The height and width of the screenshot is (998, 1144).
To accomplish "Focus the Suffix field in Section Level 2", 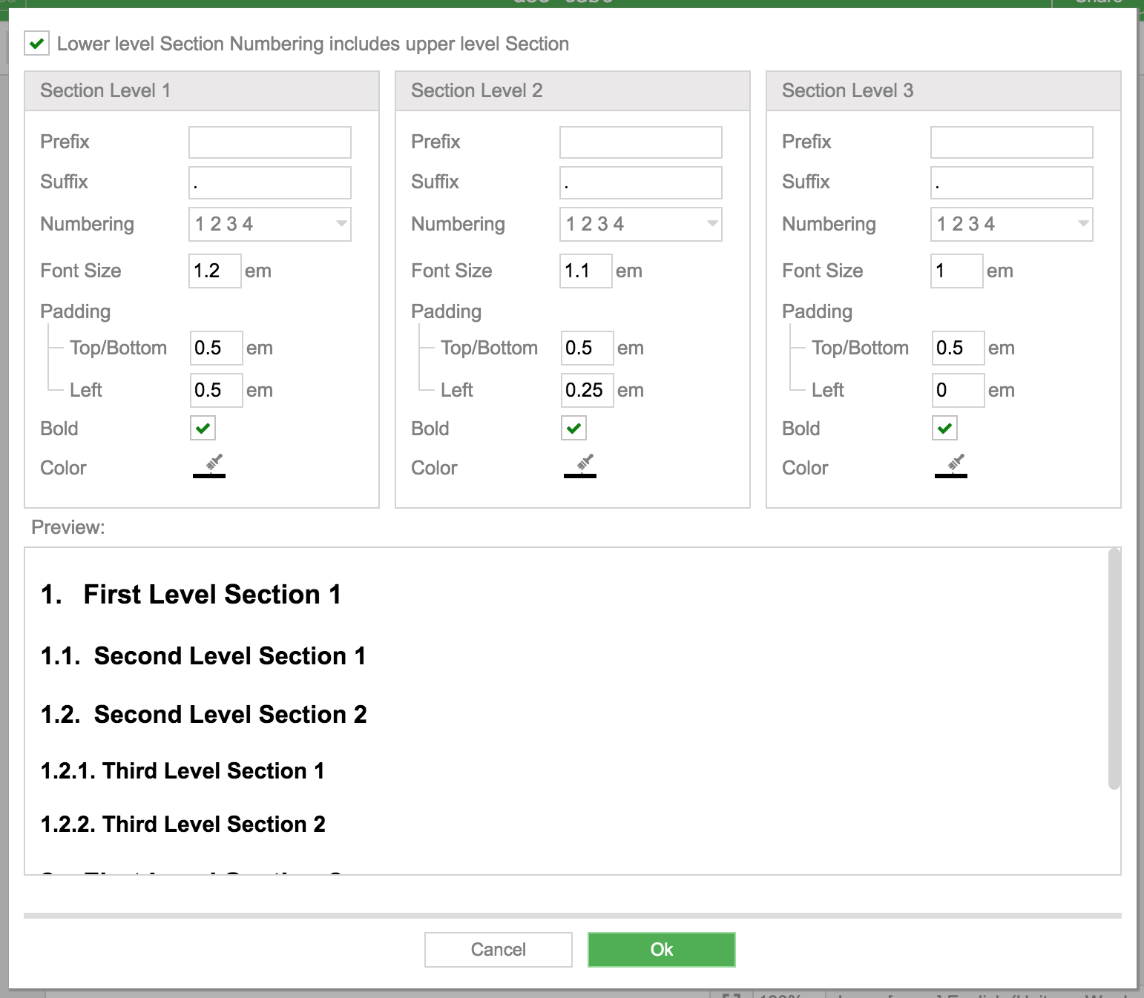I will pos(641,182).
